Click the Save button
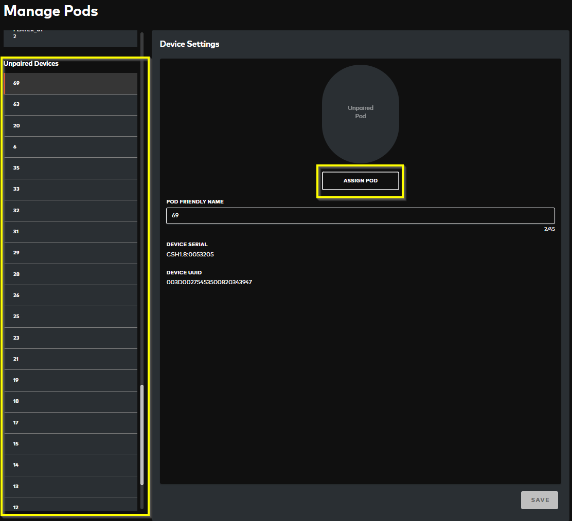572x521 pixels. [539, 500]
